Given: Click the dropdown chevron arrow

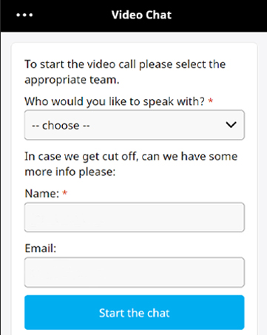Looking at the screenshot, I should pyautogui.click(x=231, y=125).
